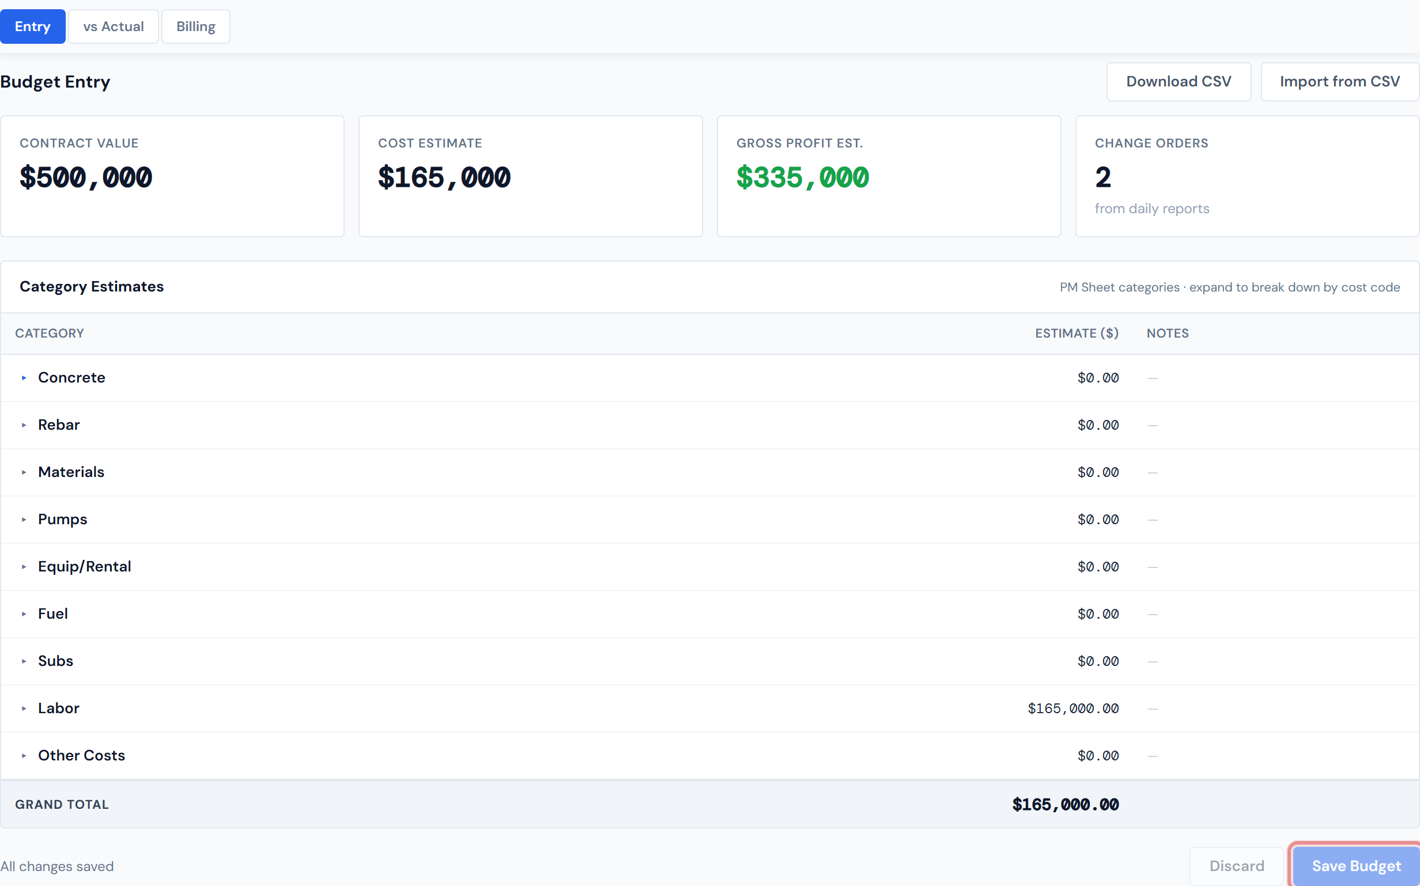
Task: Discard the budget changes
Action: pos(1236,865)
